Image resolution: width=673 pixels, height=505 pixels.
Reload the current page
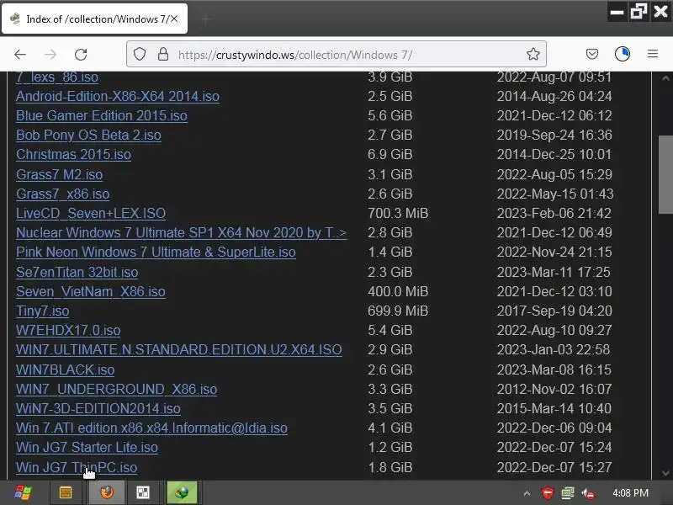click(x=81, y=55)
